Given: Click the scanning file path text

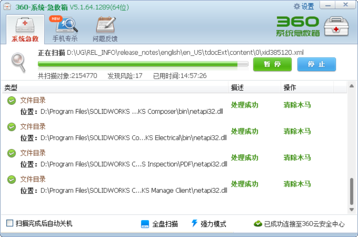Looking at the screenshot, I should [185, 53].
